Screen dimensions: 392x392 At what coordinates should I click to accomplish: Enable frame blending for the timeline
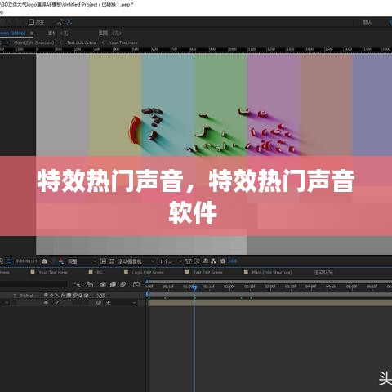(113, 284)
